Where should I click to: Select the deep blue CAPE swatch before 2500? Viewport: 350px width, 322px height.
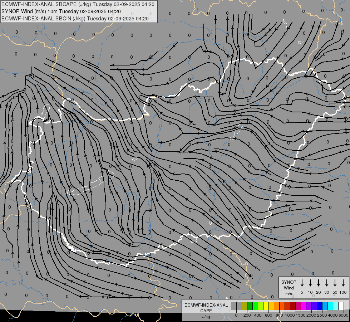click(320, 306)
